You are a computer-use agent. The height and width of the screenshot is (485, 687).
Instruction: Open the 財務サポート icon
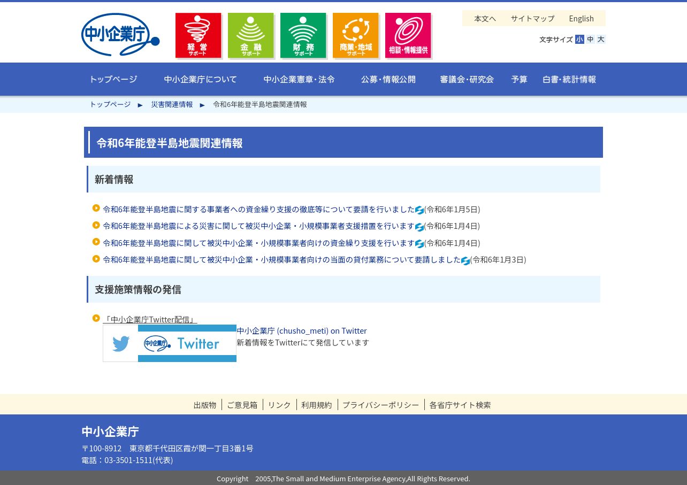coord(303,35)
